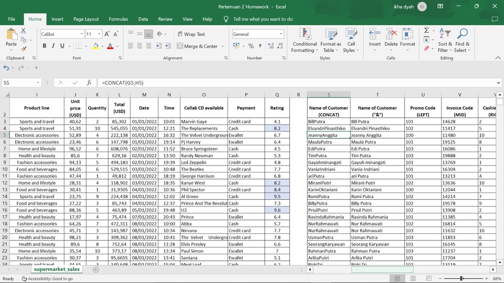504x283 pixels.
Task: Switch to Page Break Preview in status bar
Action: point(428,278)
